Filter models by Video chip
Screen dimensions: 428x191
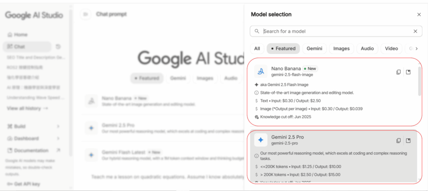[391, 48]
